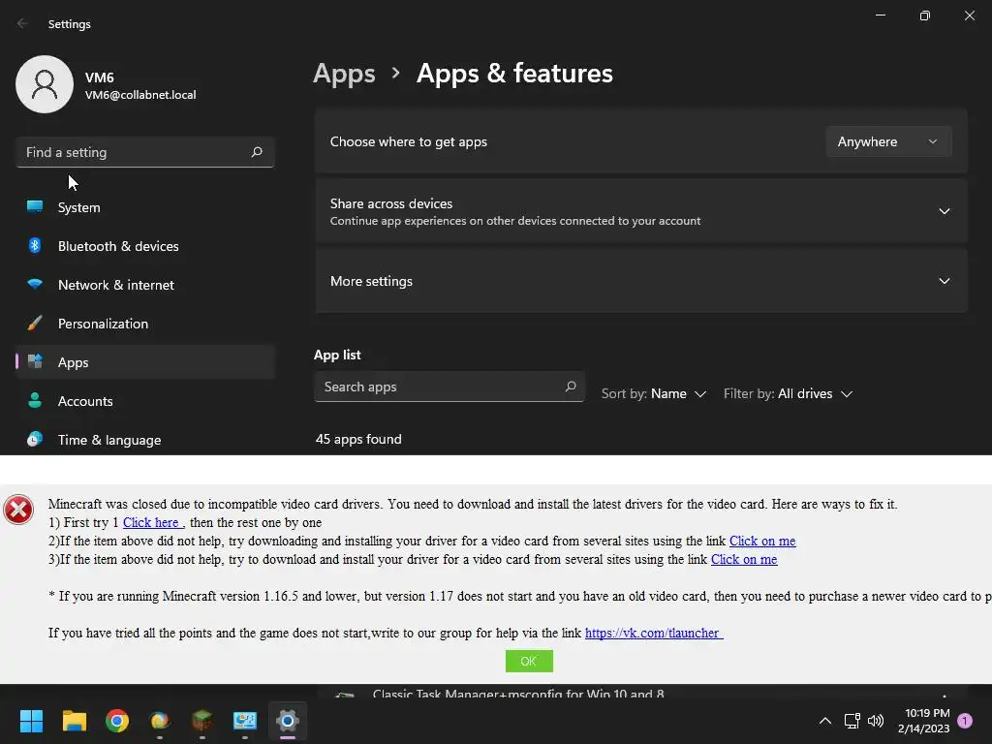Click the VM6@collabnet.local account text

tap(140, 95)
